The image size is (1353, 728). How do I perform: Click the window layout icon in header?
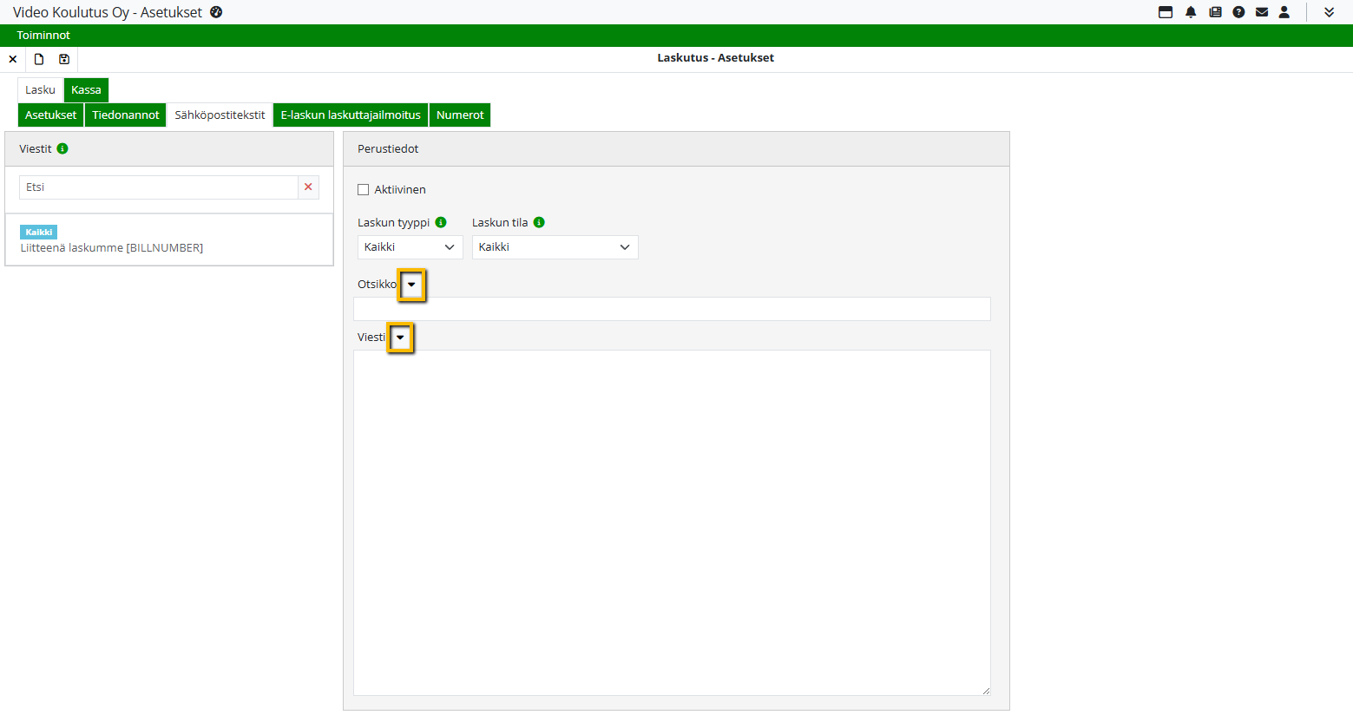pyautogui.click(x=1166, y=12)
